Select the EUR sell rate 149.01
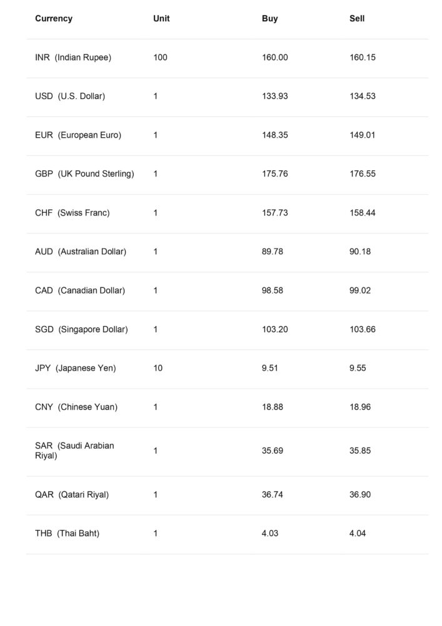This screenshot has width=442, height=626. point(362,135)
